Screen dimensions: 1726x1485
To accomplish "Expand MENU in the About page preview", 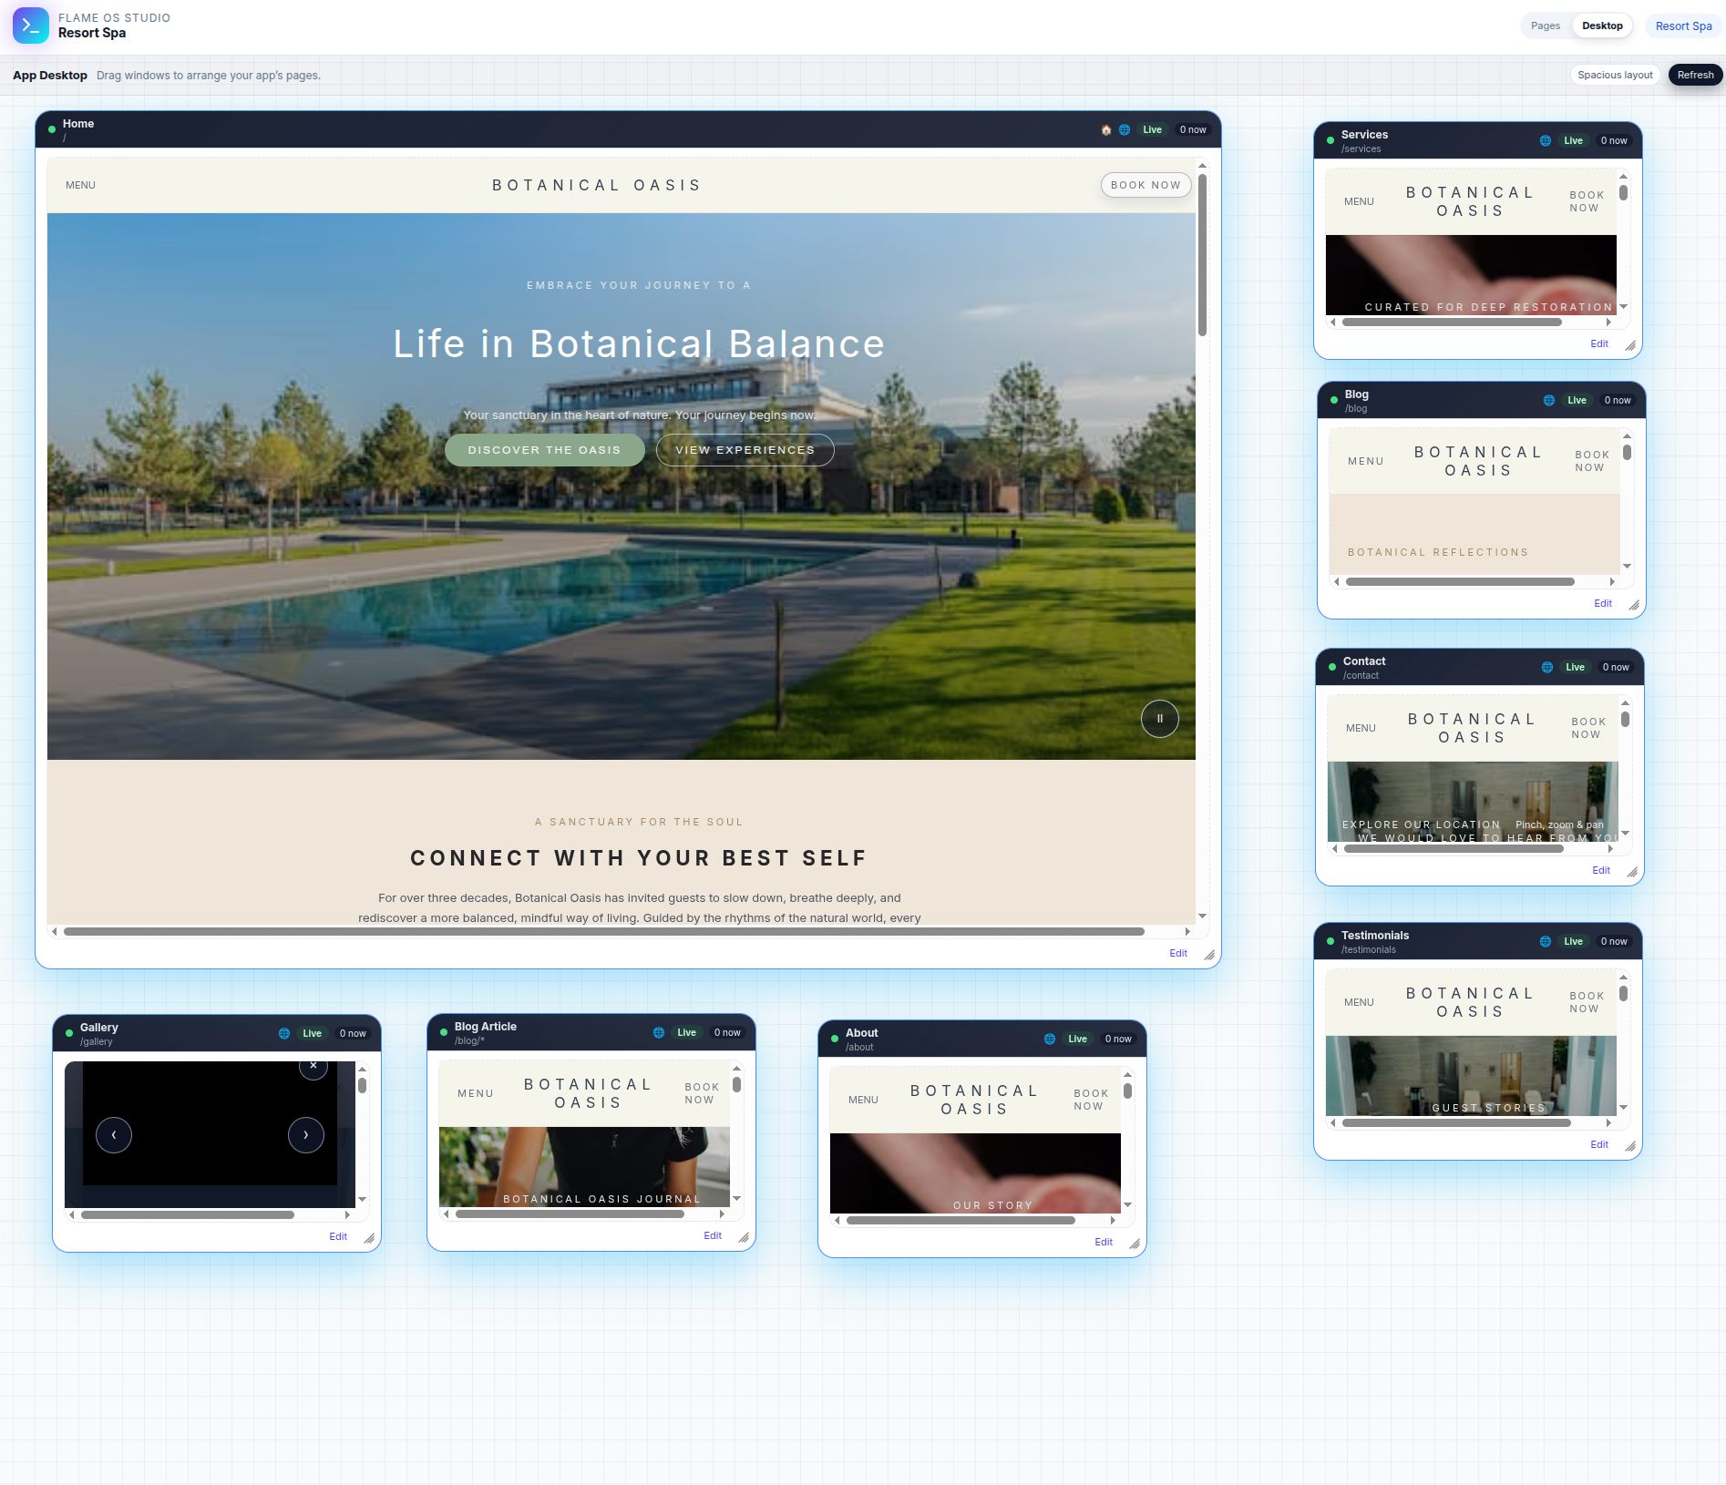I will [862, 1101].
